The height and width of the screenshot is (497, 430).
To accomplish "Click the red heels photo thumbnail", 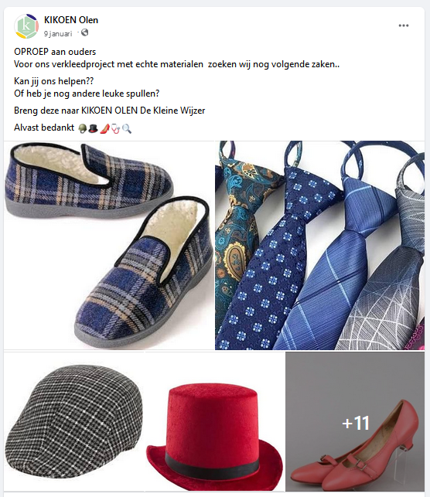I will [355, 421].
